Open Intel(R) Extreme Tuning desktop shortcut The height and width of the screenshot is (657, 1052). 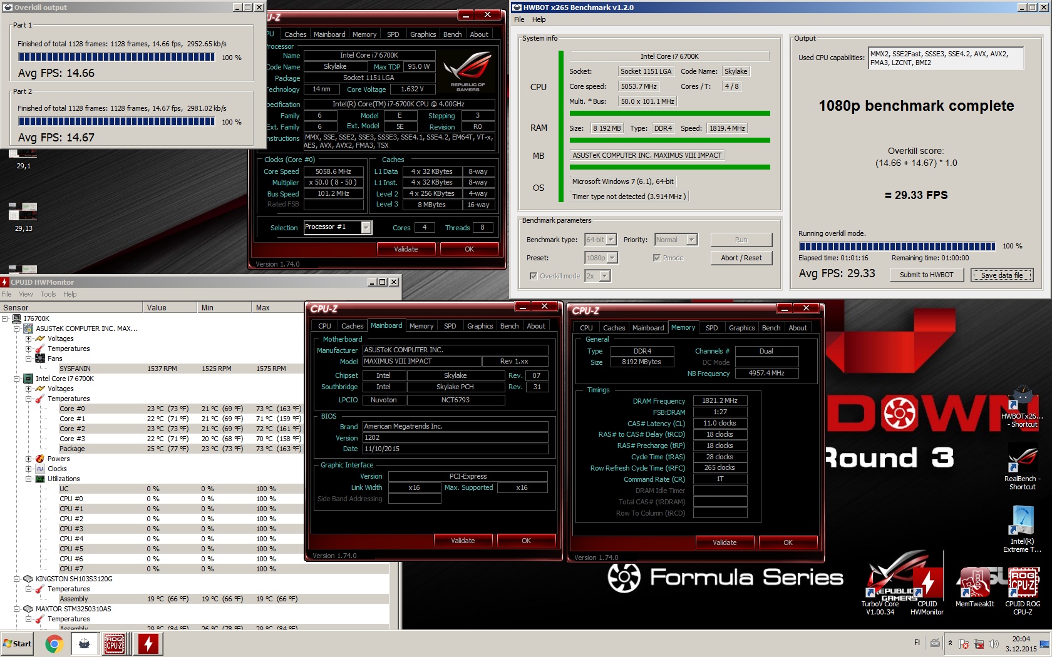click(1022, 529)
